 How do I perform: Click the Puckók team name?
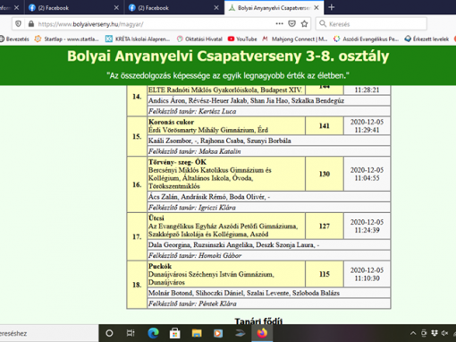[160, 266]
